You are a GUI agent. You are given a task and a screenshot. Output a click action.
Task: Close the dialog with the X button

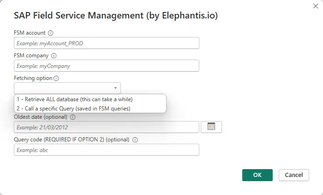[x=315, y=6]
